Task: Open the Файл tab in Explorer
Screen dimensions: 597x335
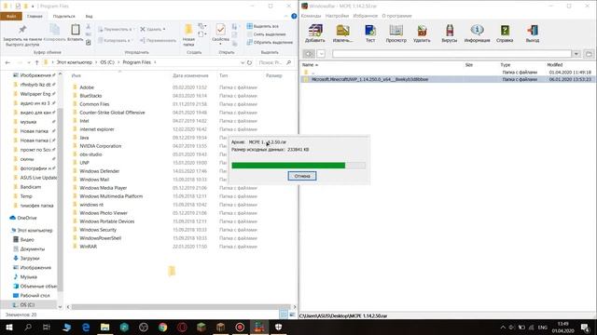Action: (x=11, y=17)
